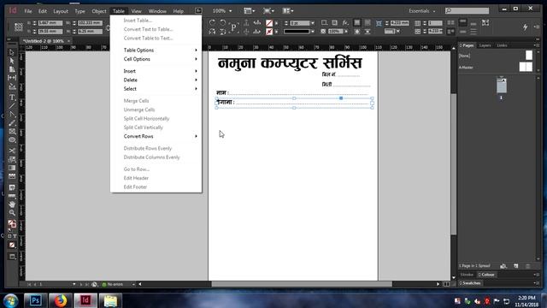Click the fill colour swatch in control bar

click(269, 23)
